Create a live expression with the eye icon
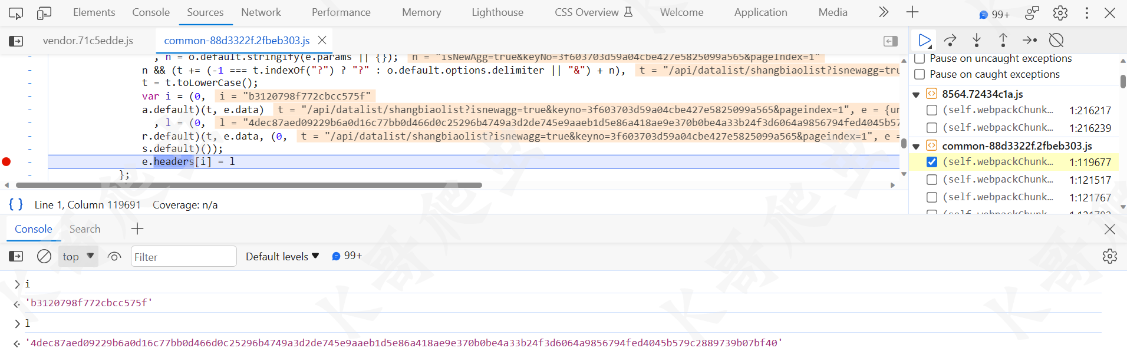Image resolution: width=1127 pixels, height=351 pixels. point(114,256)
